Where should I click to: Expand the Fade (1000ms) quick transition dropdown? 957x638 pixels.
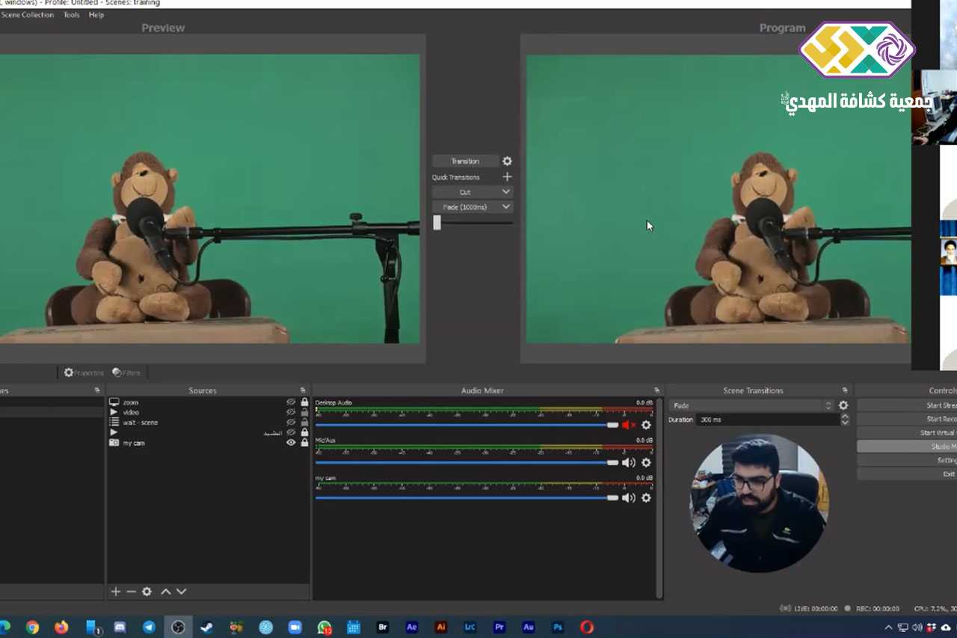click(x=506, y=207)
